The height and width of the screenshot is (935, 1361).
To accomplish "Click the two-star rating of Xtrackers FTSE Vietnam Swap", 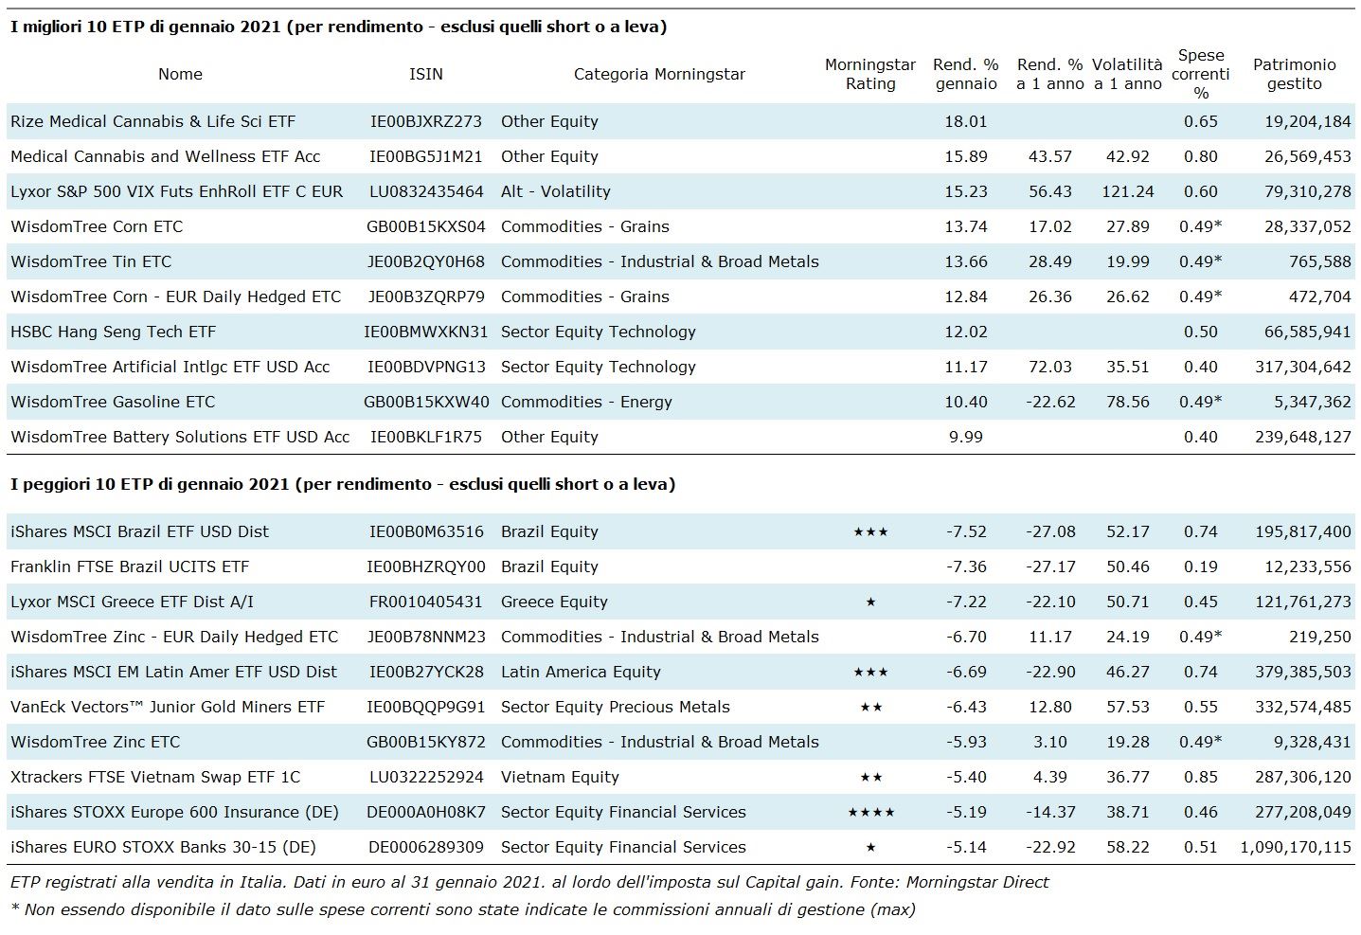I will [x=869, y=778].
